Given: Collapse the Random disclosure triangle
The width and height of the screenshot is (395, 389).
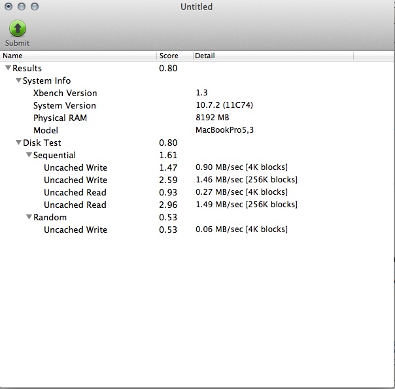Looking at the screenshot, I should pos(29,217).
